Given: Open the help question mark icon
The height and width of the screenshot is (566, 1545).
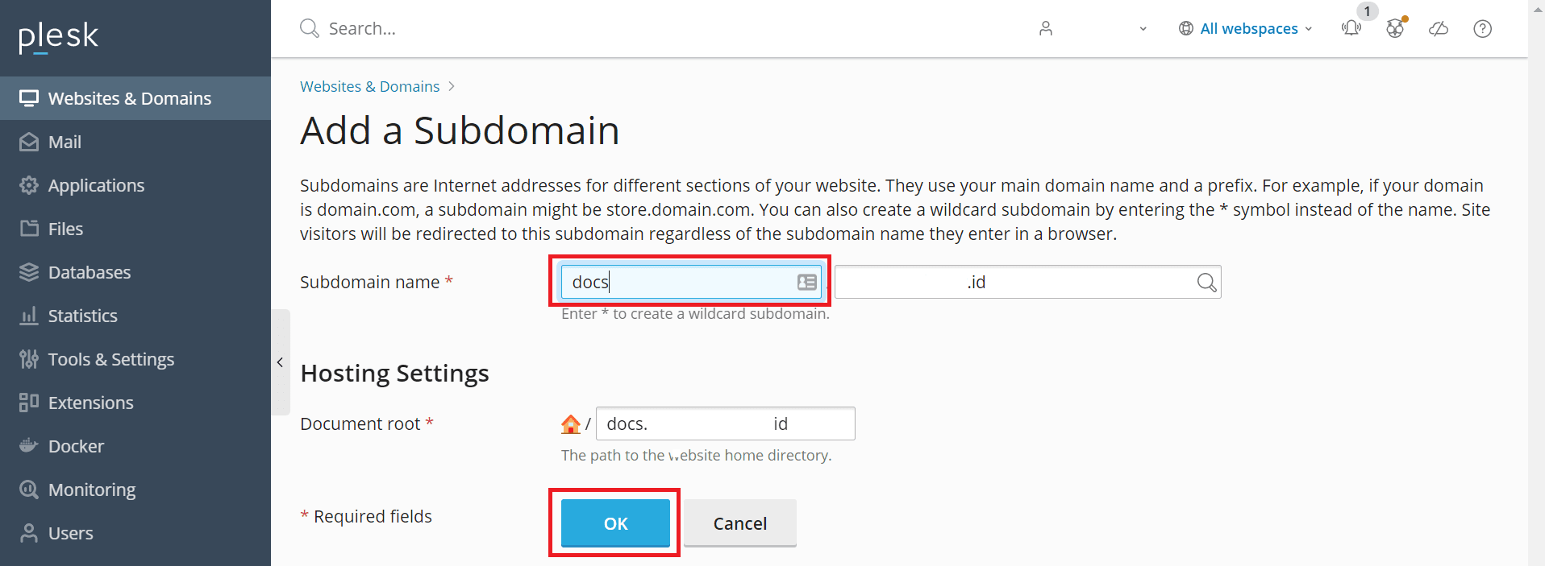Looking at the screenshot, I should pos(1482,29).
